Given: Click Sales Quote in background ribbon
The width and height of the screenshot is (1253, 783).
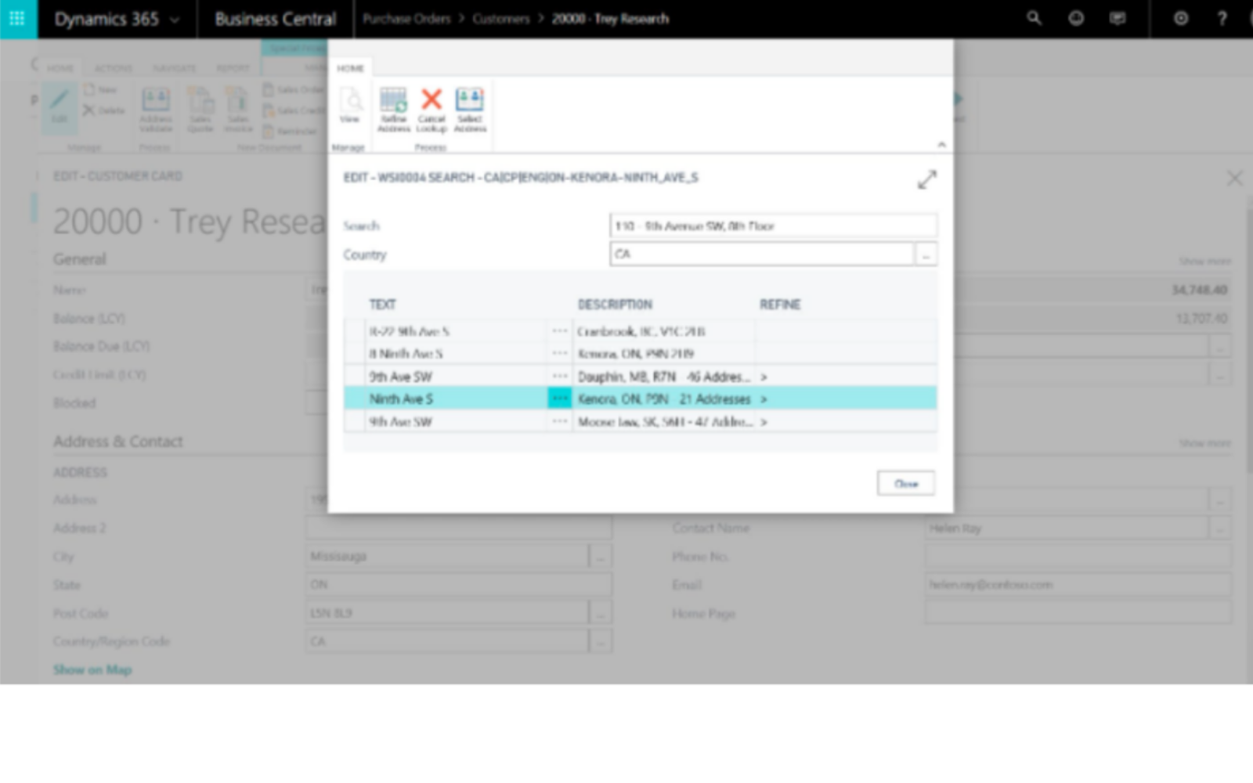Looking at the screenshot, I should (x=200, y=110).
